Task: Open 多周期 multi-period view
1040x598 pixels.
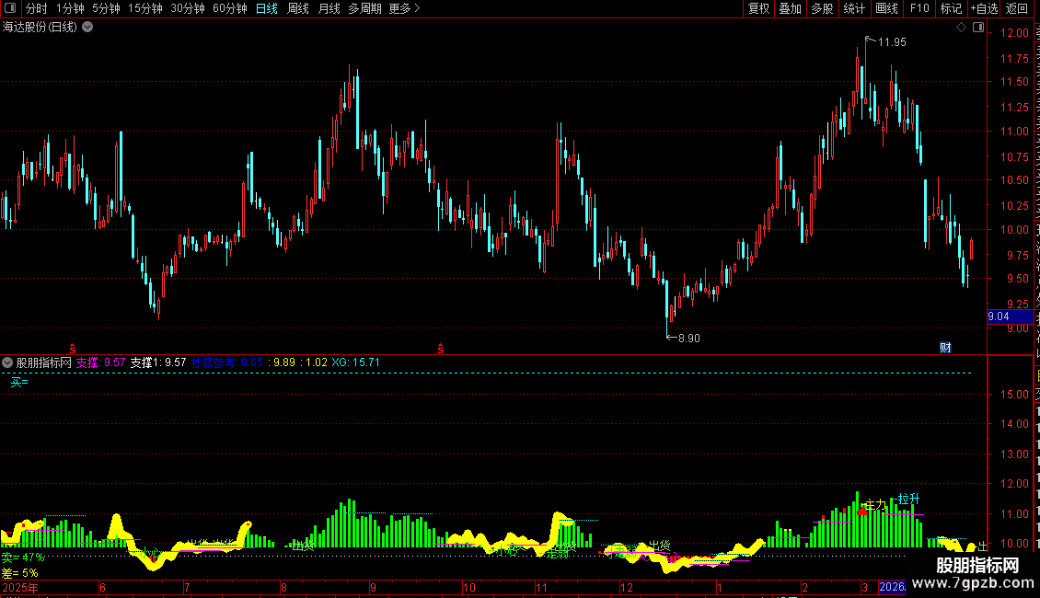Action: [364, 8]
